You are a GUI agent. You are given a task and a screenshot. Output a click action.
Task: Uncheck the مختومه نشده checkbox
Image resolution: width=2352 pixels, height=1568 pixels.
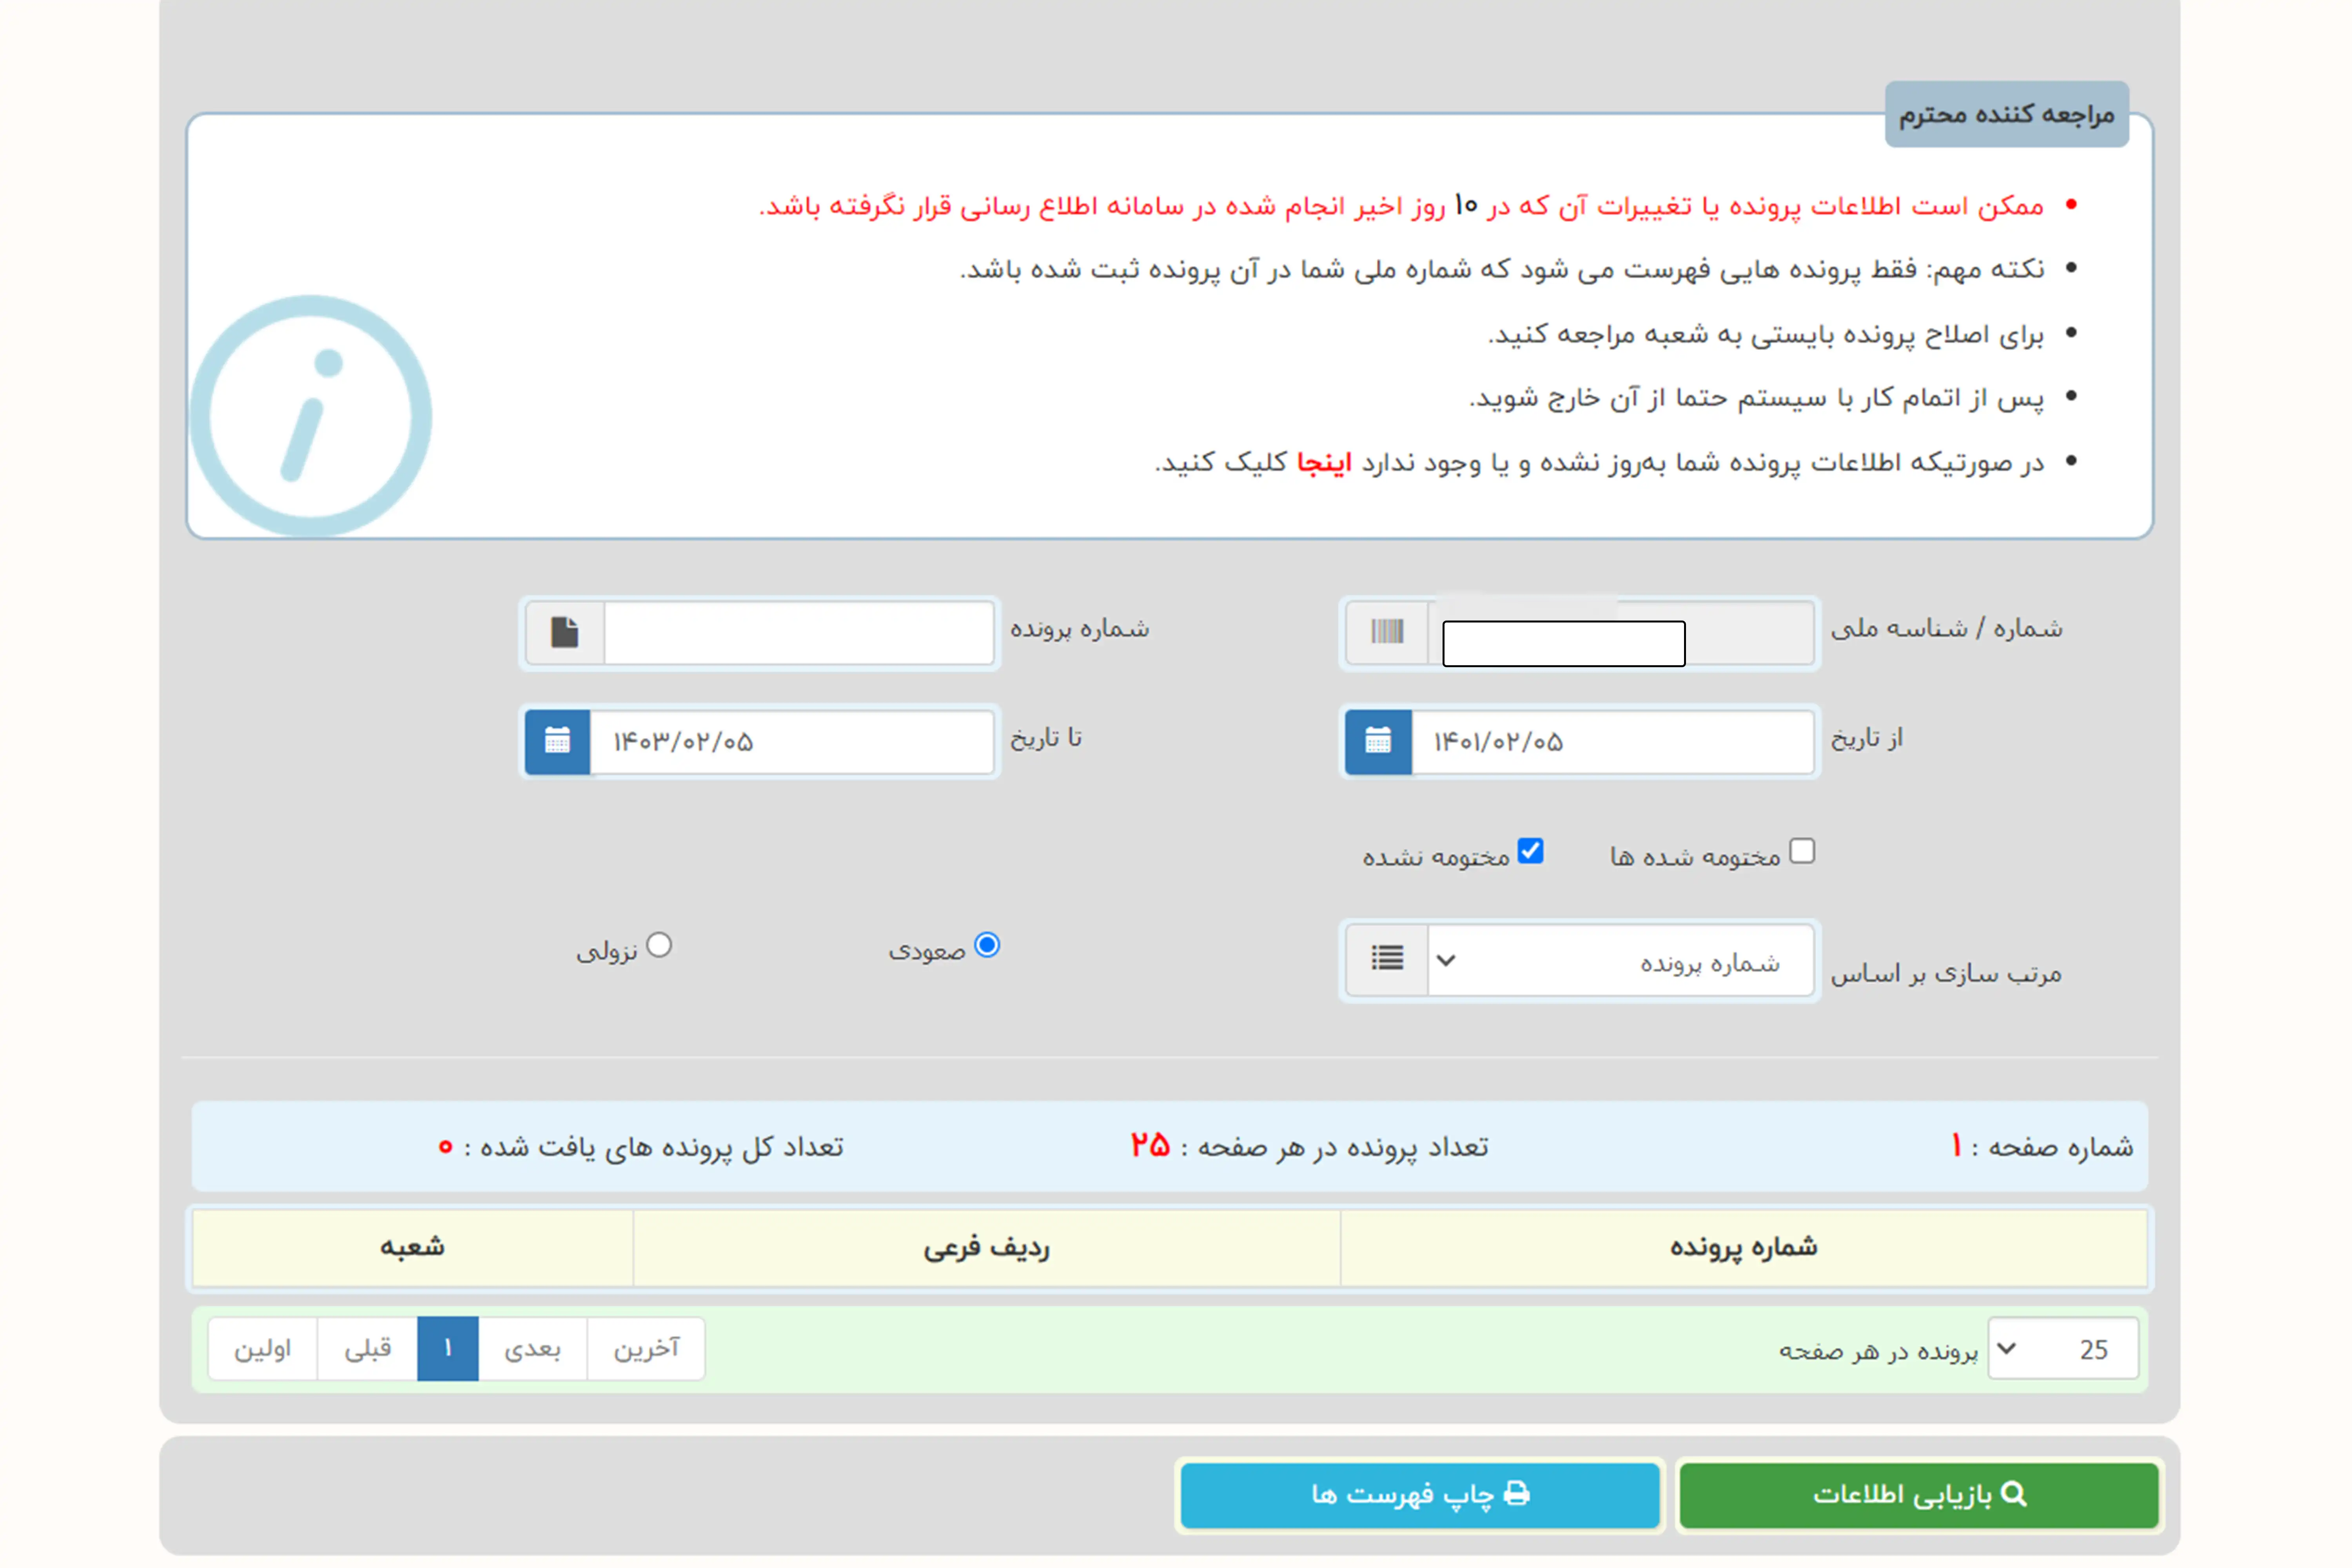[x=1530, y=851]
